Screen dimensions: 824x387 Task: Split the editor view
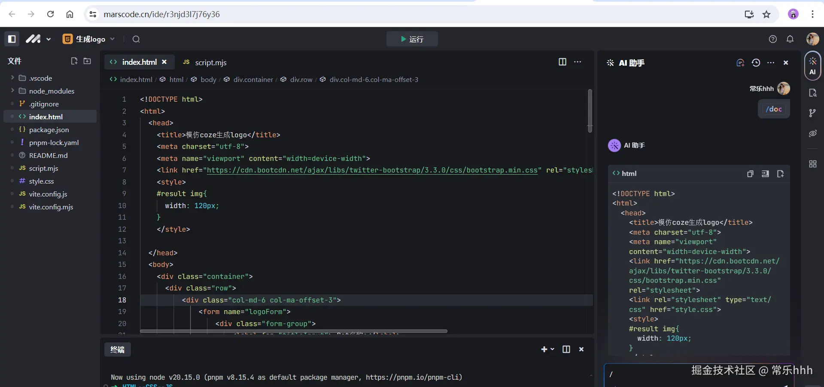tap(563, 62)
